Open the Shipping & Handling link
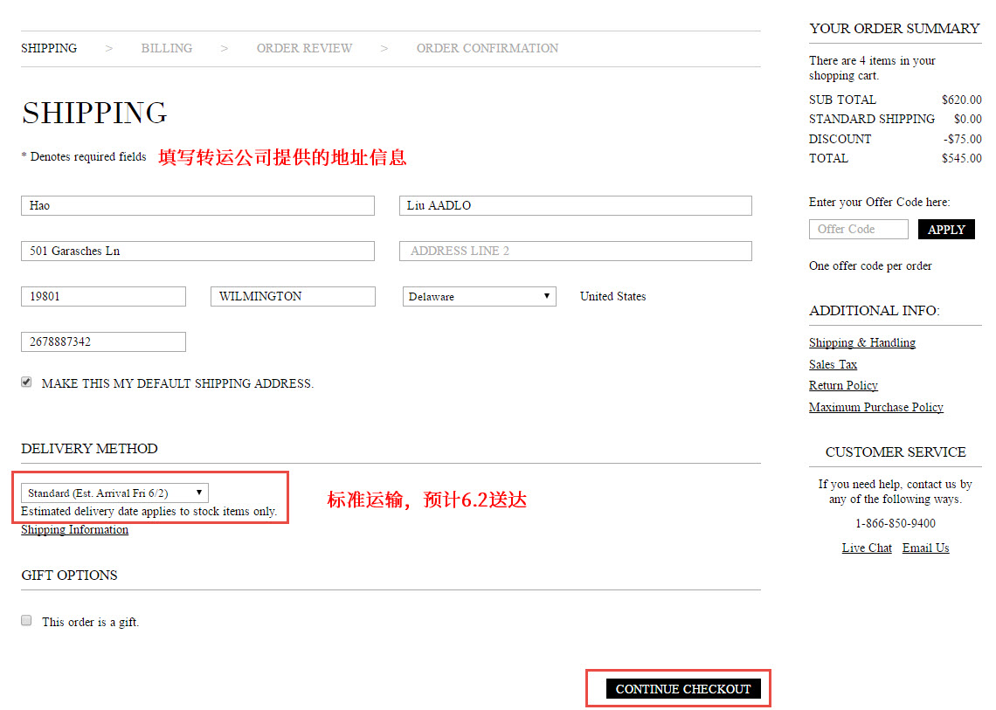The image size is (996, 710). 862,343
